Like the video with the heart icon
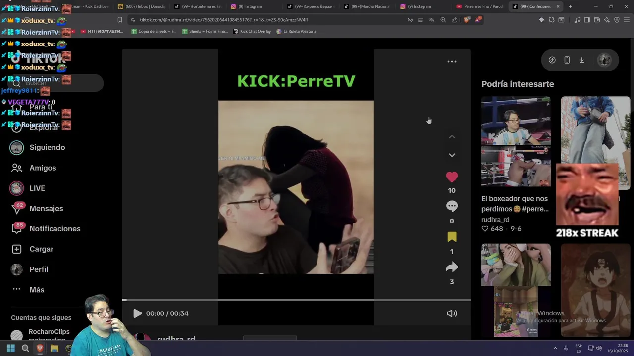 coord(452,177)
